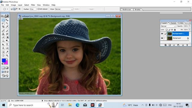
Task: Choose New selection mode in options bar
Action: click(11, 9)
